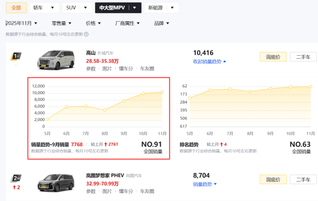
Task: Open the 品牌 filter dropdown
Action: tap(161, 23)
